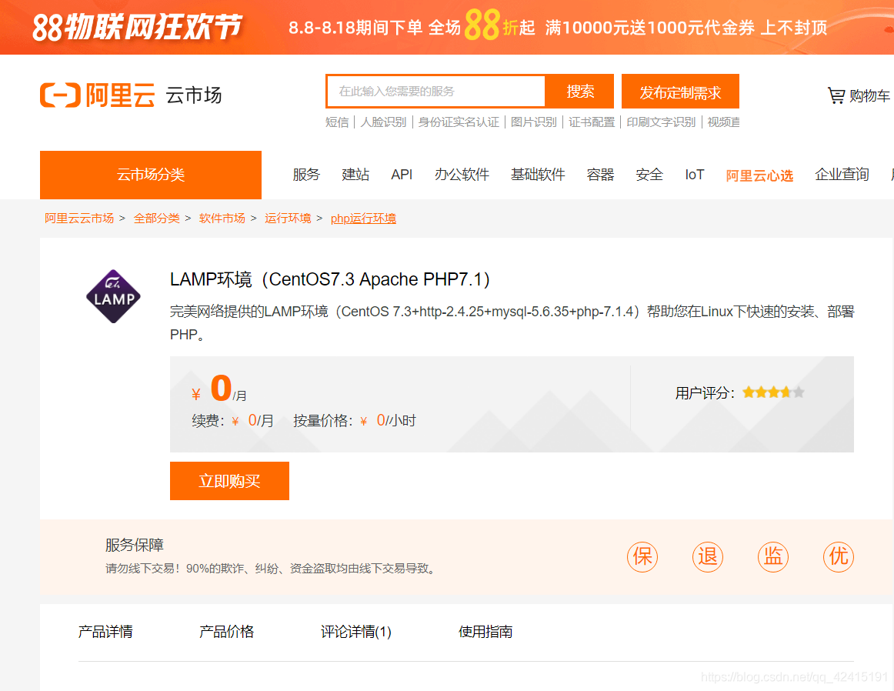Click the 短信 hot search link
Screen dimensions: 894x691
tap(337, 122)
